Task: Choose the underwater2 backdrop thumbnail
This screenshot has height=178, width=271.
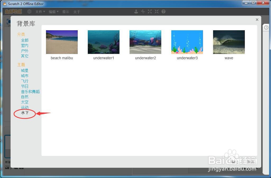Action: pyautogui.click(x=145, y=42)
